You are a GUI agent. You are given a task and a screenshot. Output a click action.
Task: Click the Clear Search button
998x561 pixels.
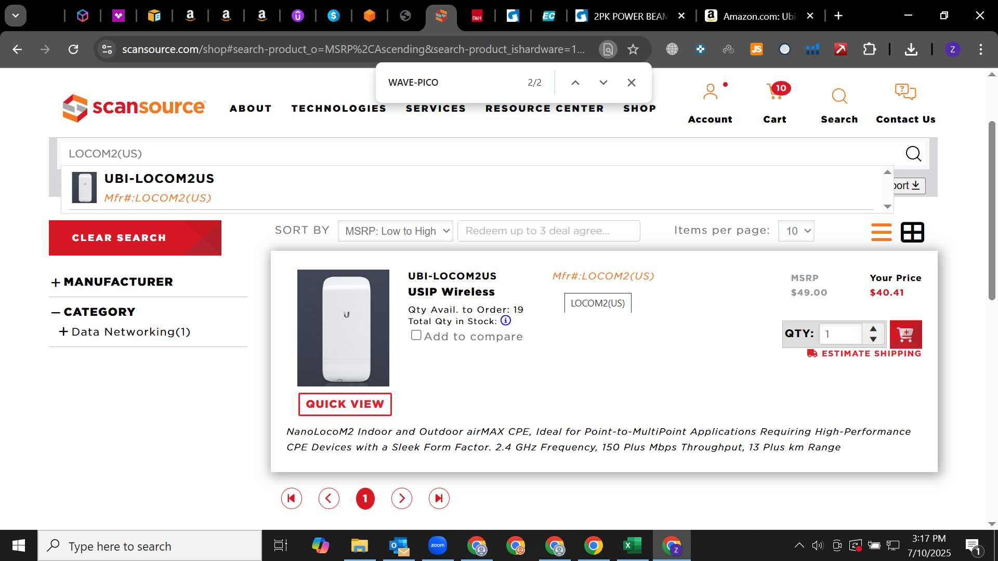[135, 238]
